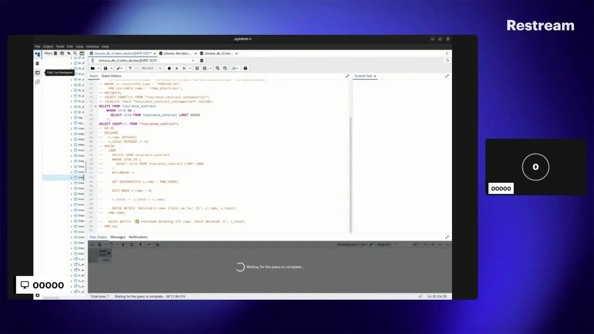
Task: Open the File menu
Action: pyautogui.click(x=37, y=46)
